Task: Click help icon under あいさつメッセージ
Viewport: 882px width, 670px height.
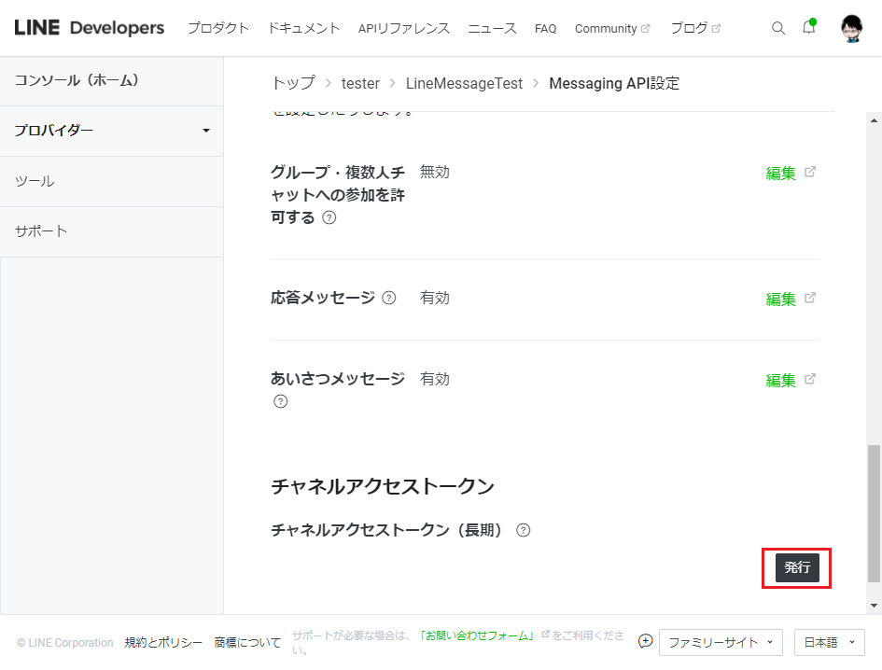Action: [280, 401]
